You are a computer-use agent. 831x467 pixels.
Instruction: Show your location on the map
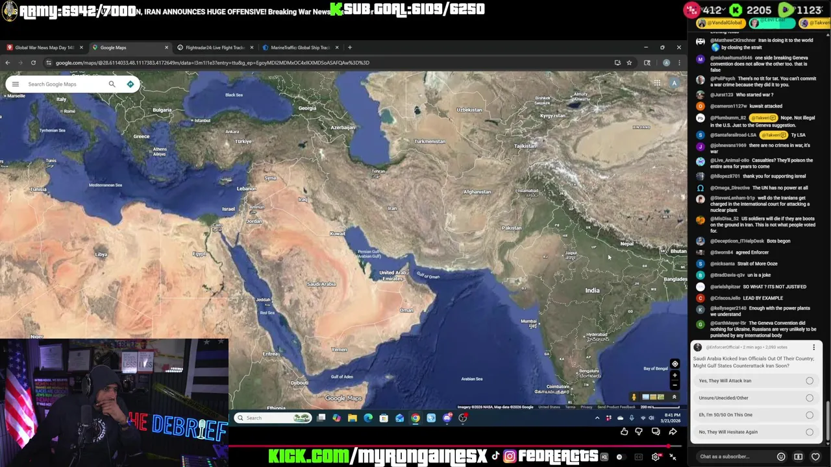675,364
